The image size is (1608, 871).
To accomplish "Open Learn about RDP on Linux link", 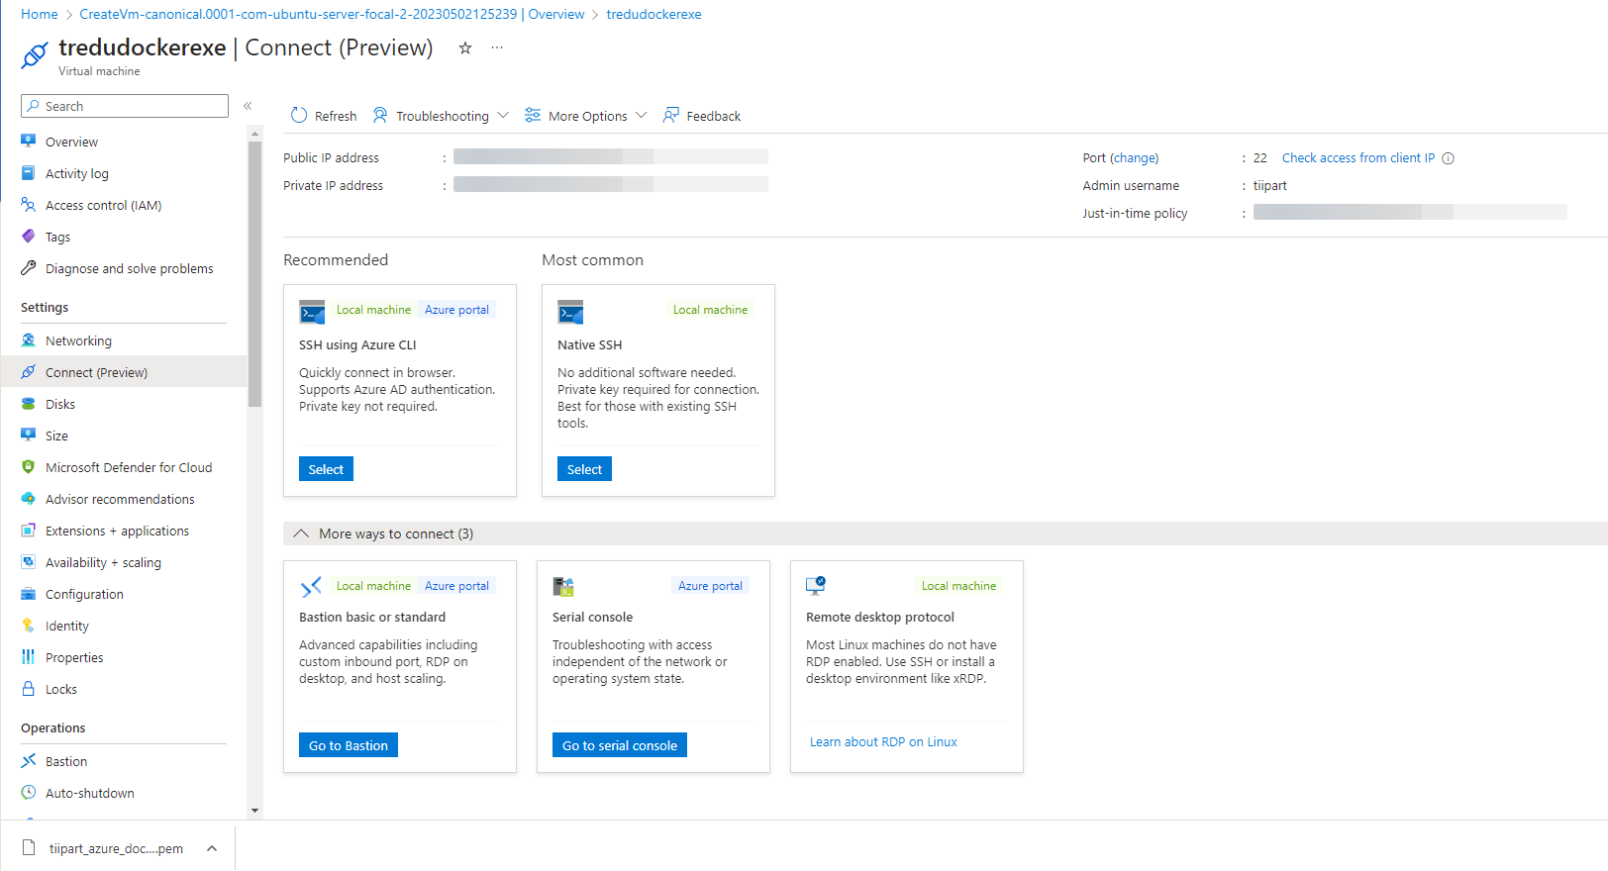I will point(883,741).
